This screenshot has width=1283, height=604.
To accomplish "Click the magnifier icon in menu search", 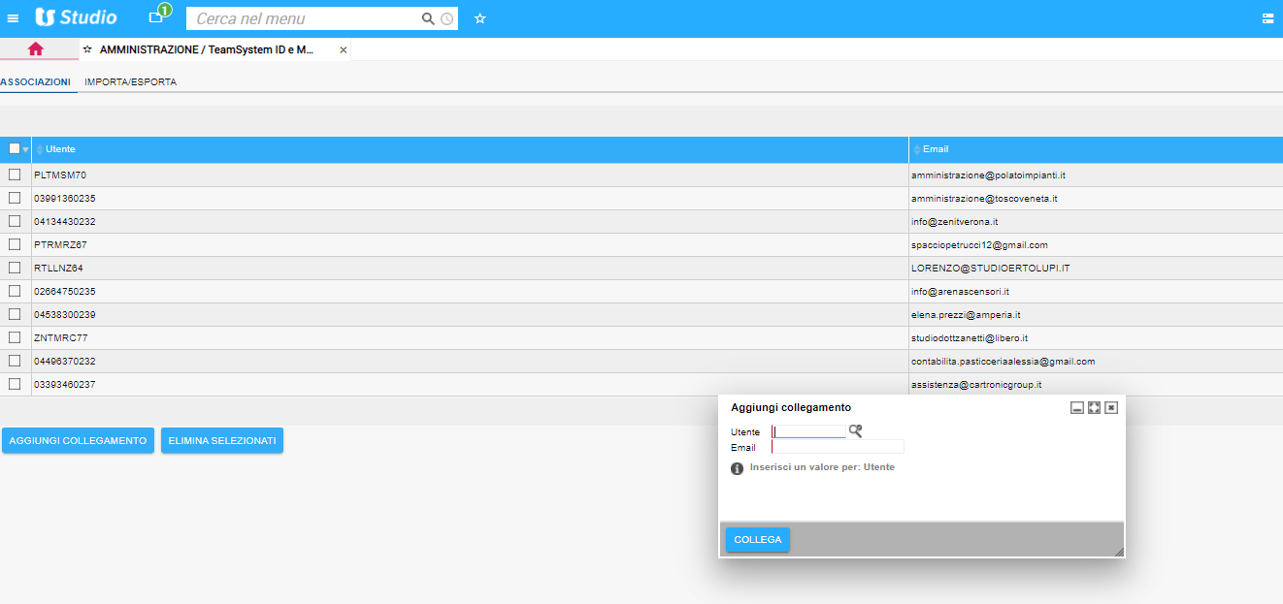I will click(x=428, y=18).
